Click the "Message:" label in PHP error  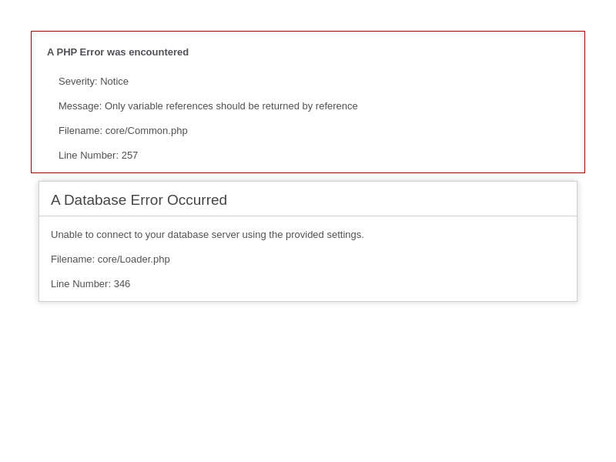click(80, 106)
